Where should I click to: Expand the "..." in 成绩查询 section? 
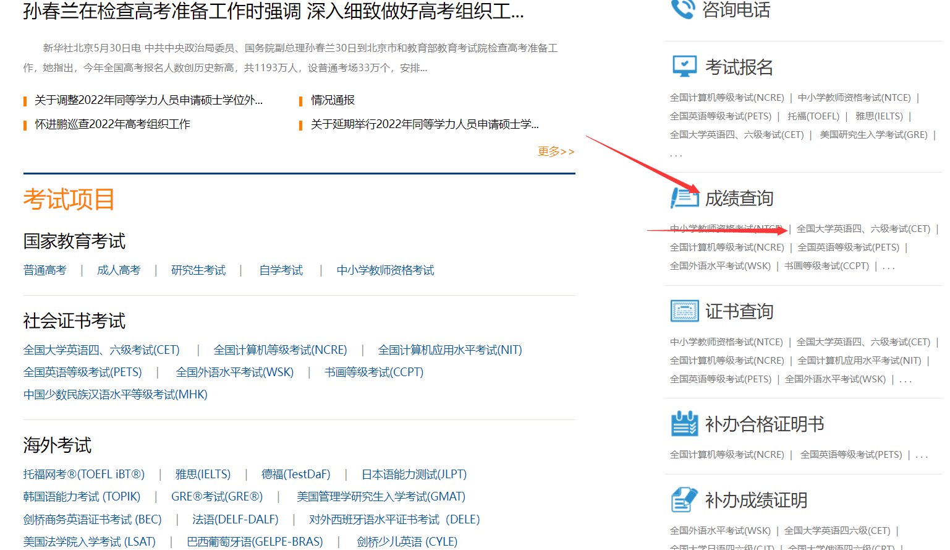click(x=888, y=266)
